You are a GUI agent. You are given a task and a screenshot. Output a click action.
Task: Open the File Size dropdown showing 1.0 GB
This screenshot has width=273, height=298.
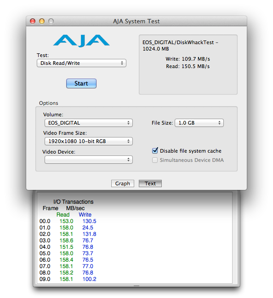199,123
